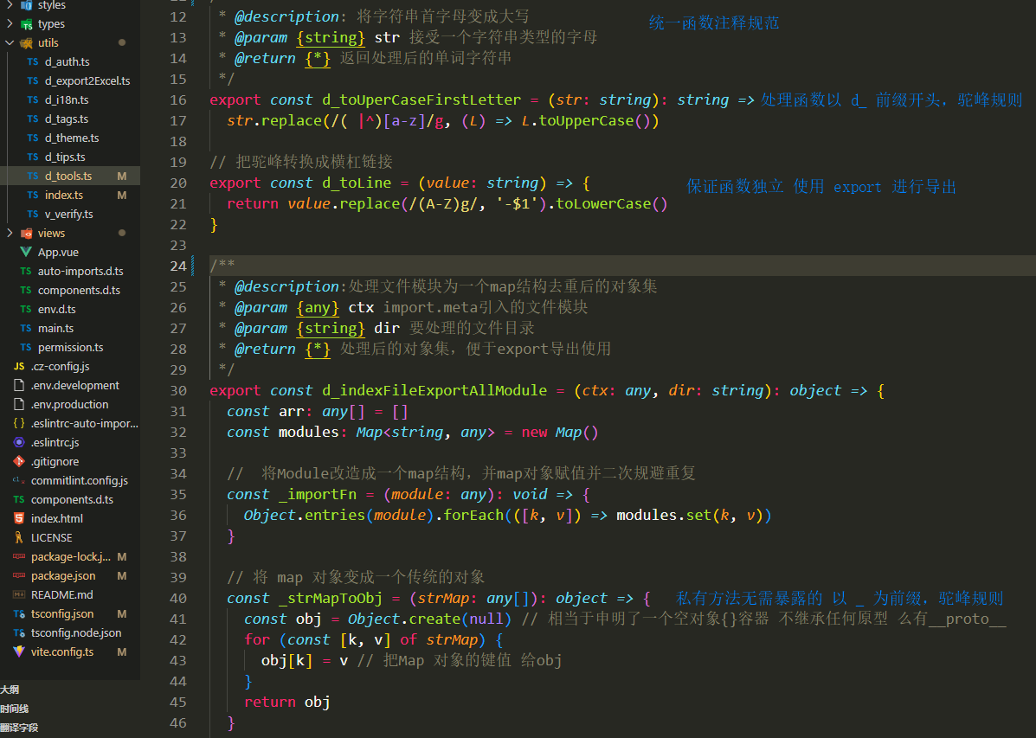Click the npm icon beside package.json

[19, 576]
